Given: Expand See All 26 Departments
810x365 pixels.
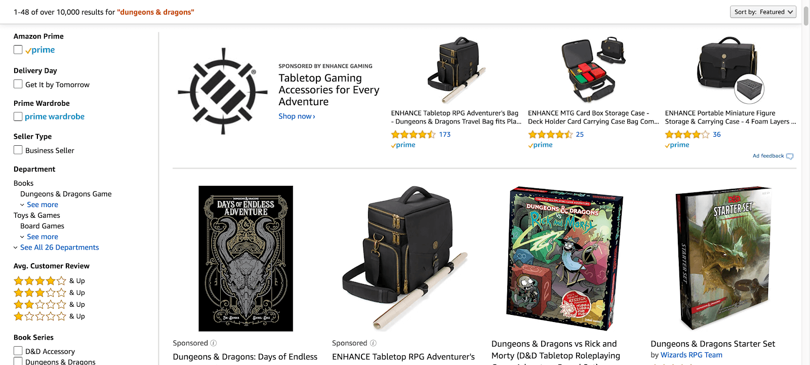Looking at the screenshot, I should [x=59, y=248].
